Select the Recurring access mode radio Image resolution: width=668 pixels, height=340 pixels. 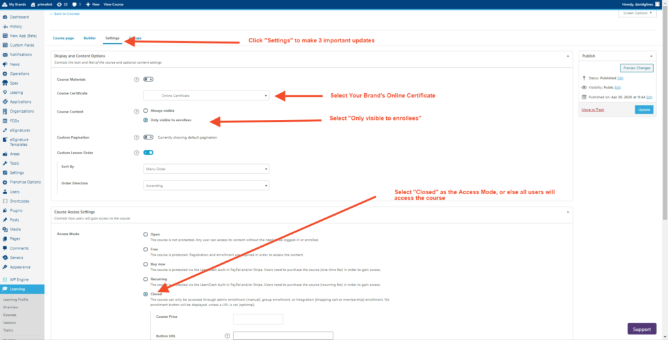(x=145, y=279)
